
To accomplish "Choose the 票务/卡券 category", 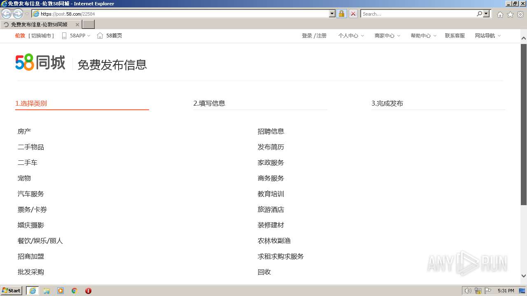I will 33,210.
